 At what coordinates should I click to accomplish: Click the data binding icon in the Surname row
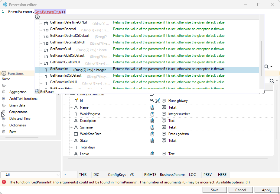click(152, 127)
